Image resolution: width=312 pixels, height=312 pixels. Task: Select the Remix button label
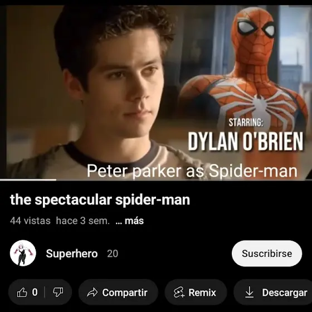tap(202, 292)
